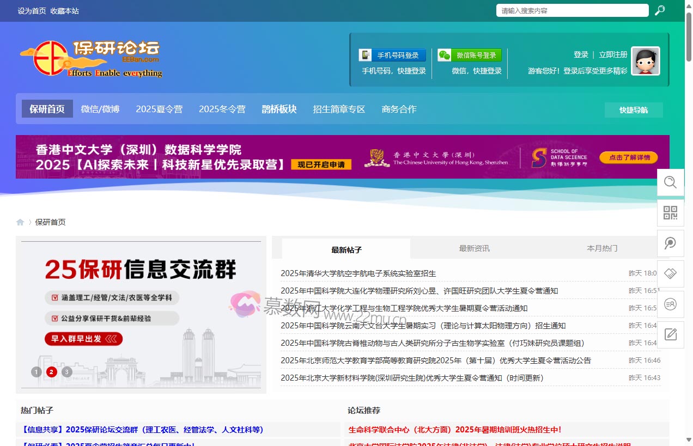693x446 pixels.
Task: Select carousel dot 1 below the banner
Action: [37, 372]
